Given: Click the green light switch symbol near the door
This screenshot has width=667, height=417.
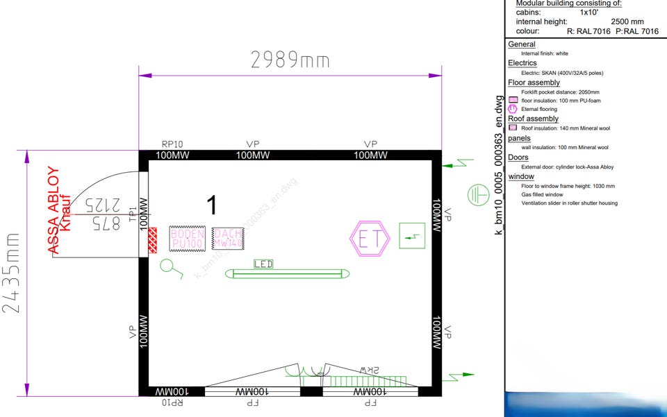Looking at the screenshot, I should pyautogui.click(x=172, y=269).
